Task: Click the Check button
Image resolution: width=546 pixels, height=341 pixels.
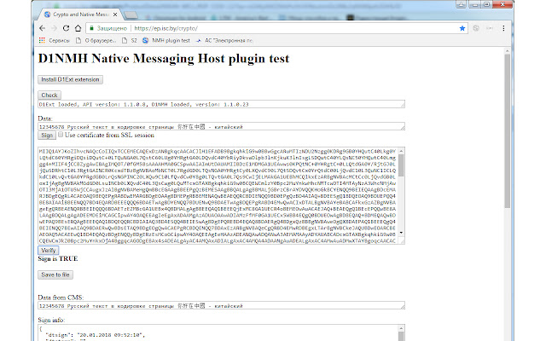Action: 49,95
